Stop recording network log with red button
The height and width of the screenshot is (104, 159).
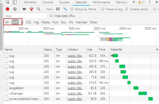[7, 9]
